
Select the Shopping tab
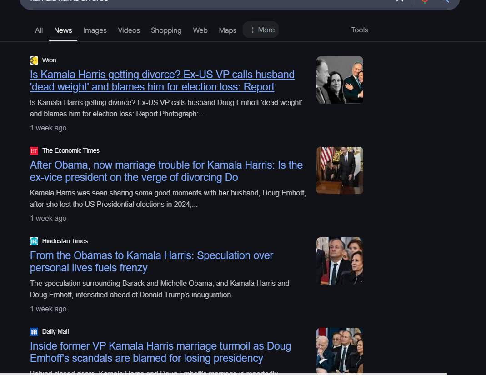click(x=166, y=30)
